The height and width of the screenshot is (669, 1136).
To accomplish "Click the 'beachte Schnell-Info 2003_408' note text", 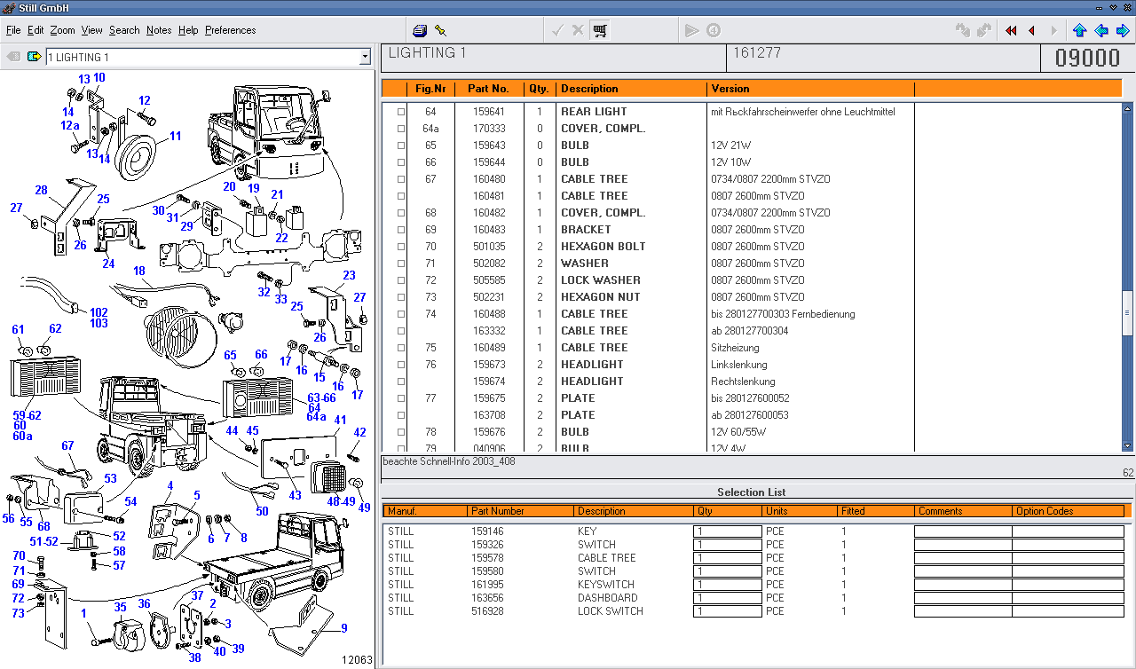I will click(449, 461).
